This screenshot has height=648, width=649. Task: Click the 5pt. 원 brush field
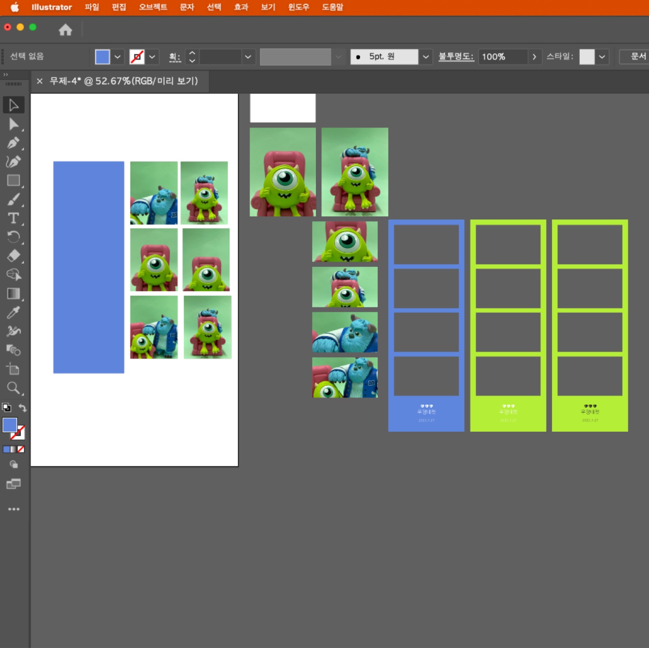(384, 57)
